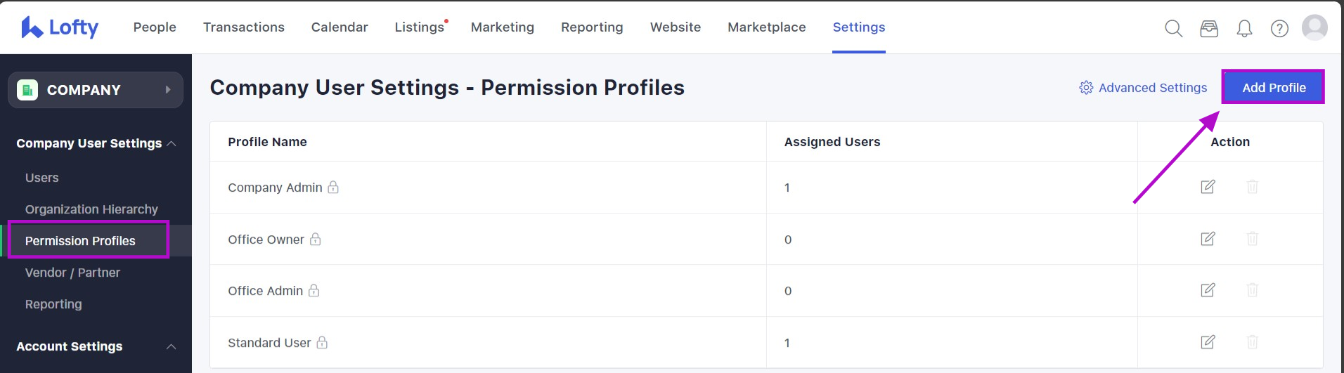Screen dimensions: 1344x373
Task: Open the notifications bell
Action: click(x=1244, y=28)
